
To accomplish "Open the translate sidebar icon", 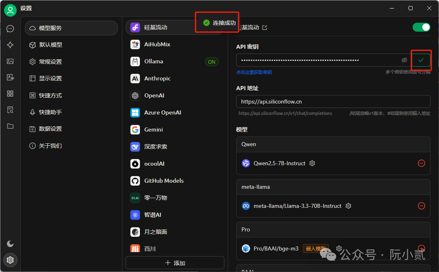I will click(10, 78).
